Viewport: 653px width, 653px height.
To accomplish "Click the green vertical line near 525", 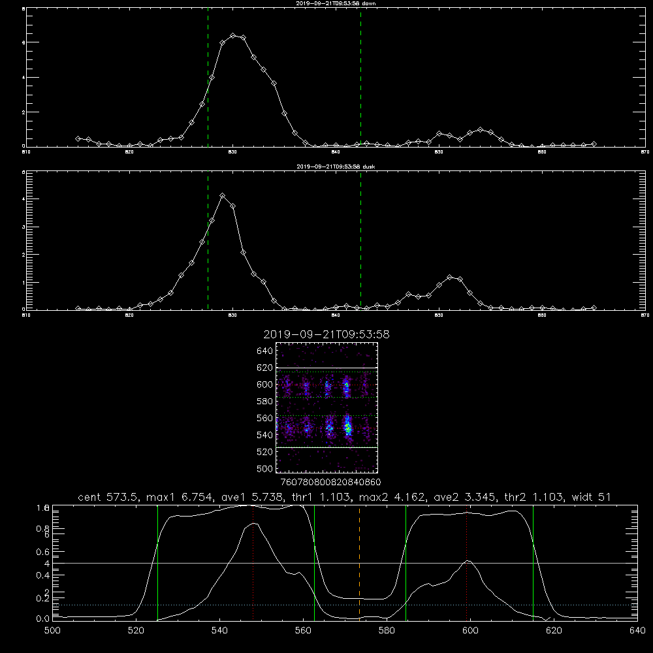I will (x=158, y=562).
